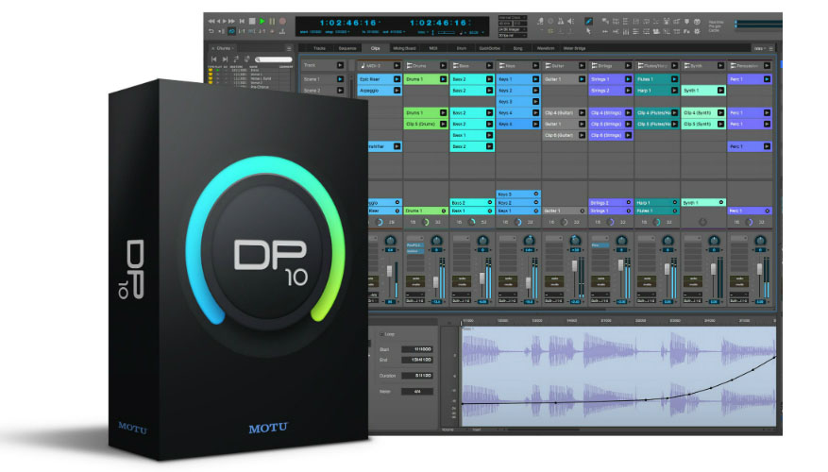Play all clips in the Drums track column
828x472 pixels.
pyautogui.click(x=443, y=66)
